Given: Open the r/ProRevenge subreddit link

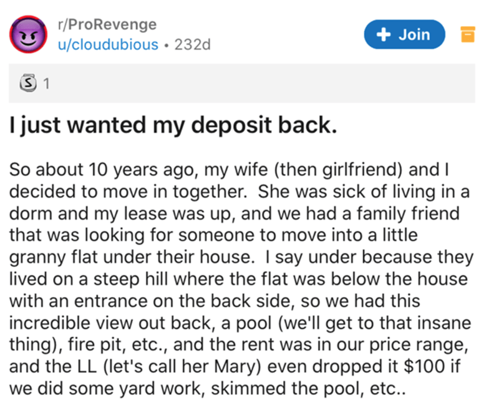Looking at the screenshot, I should 107,24.
